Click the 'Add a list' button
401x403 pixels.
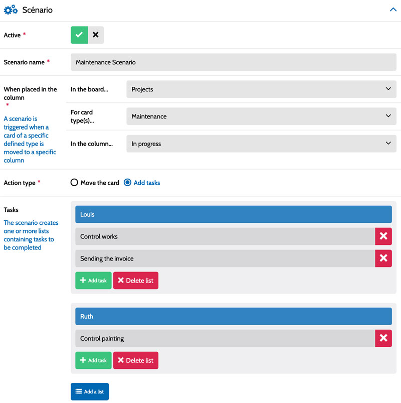pyautogui.click(x=89, y=391)
